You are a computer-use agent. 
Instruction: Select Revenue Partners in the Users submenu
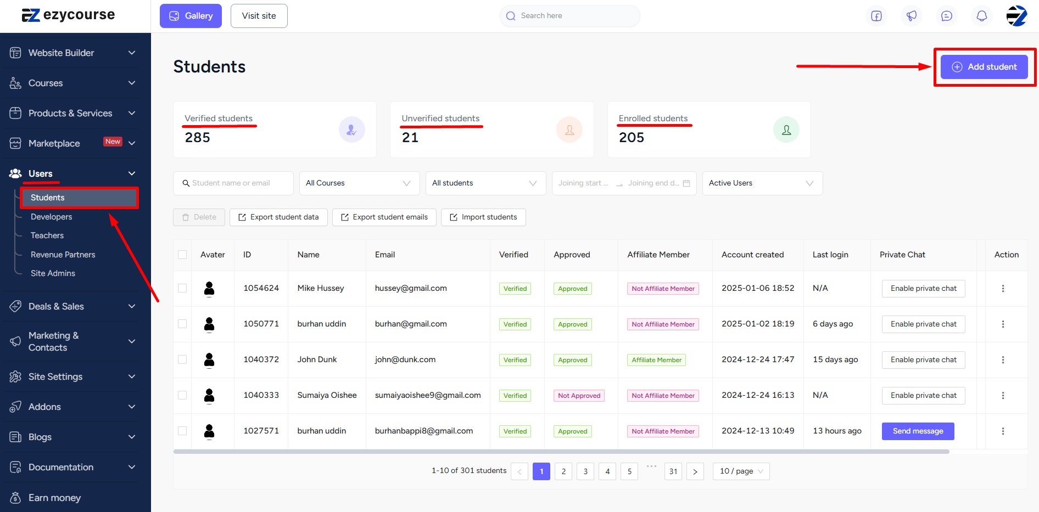tap(63, 255)
